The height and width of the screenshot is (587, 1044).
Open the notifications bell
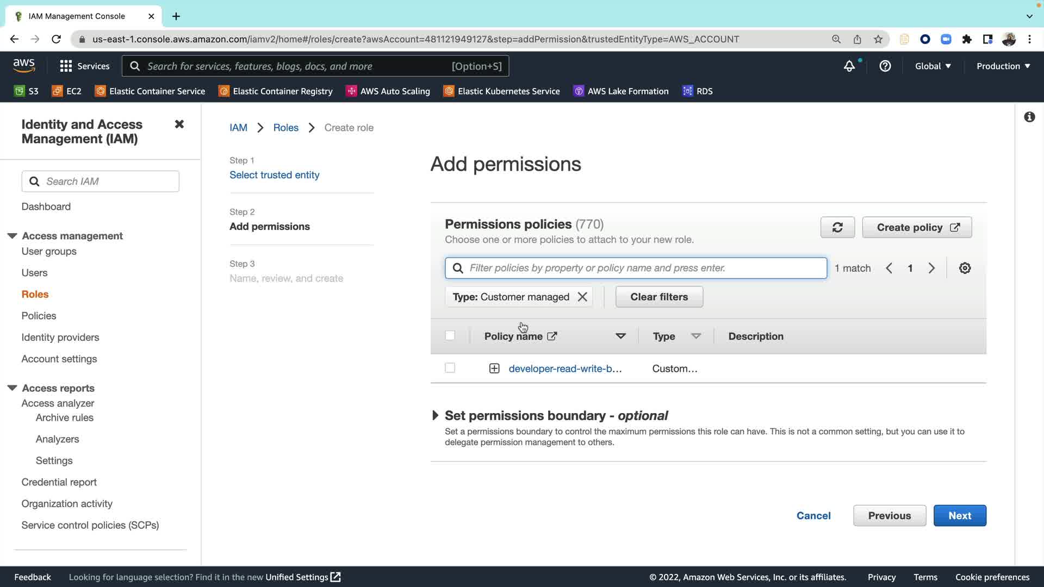click(x=849, y=66)
